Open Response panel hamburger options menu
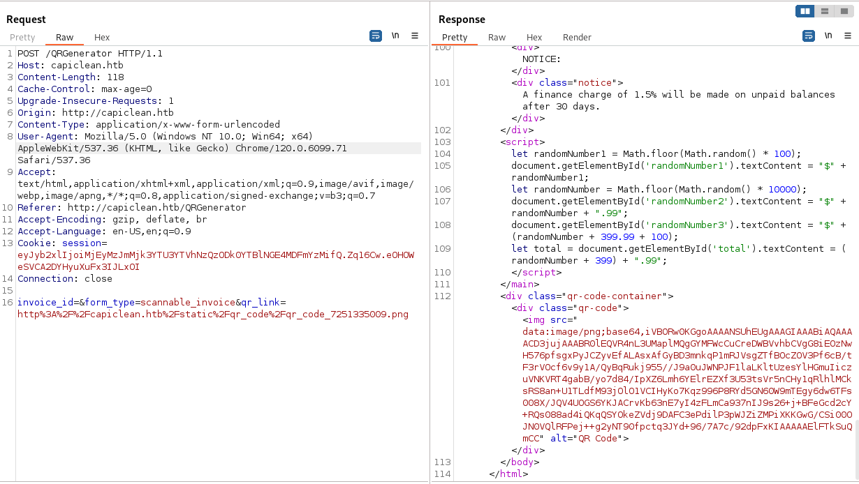This screenshot has width=859, height=484. (848, 36)
